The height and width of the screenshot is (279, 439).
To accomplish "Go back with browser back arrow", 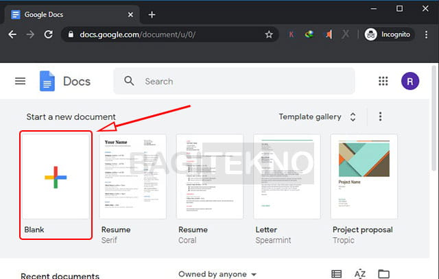I will pos(12,34).
